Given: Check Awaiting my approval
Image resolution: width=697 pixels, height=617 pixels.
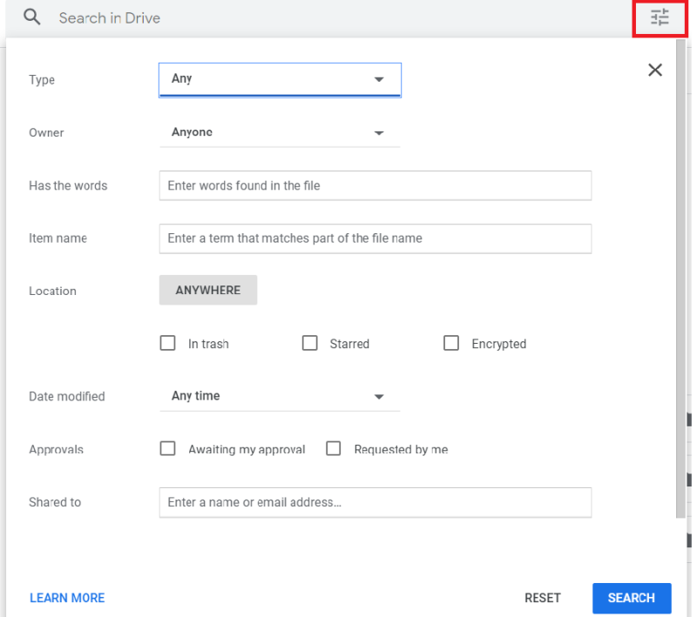Looking at the screenshot, I should tap(167, 448).
